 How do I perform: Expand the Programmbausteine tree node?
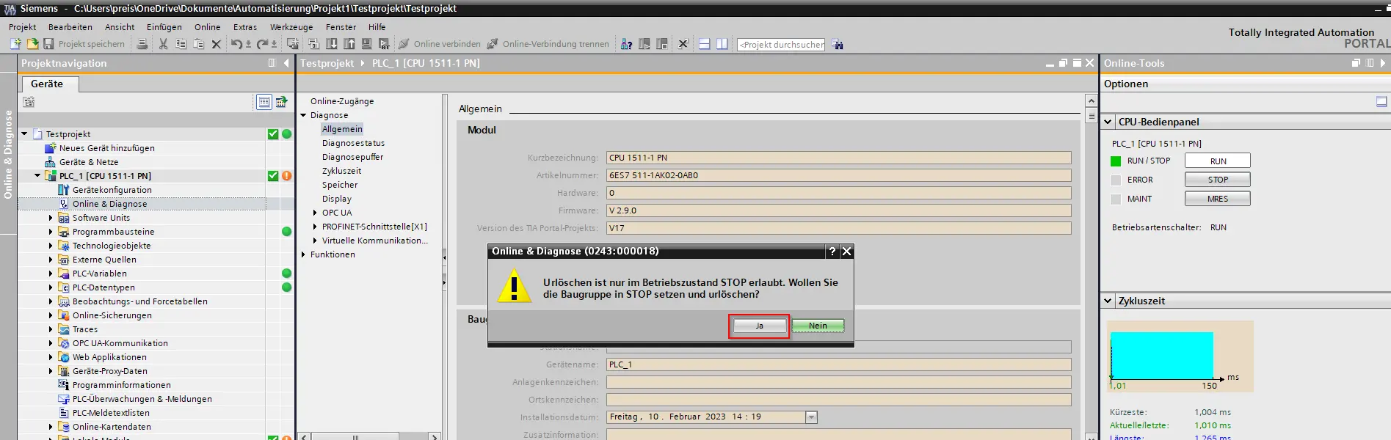(x=51, y=232)
